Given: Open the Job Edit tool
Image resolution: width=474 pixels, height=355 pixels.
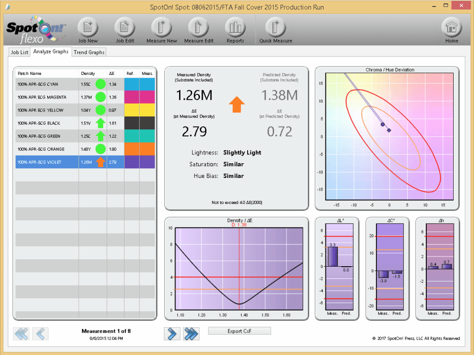Looking at the screenshot, I should [x=125, y=28].
